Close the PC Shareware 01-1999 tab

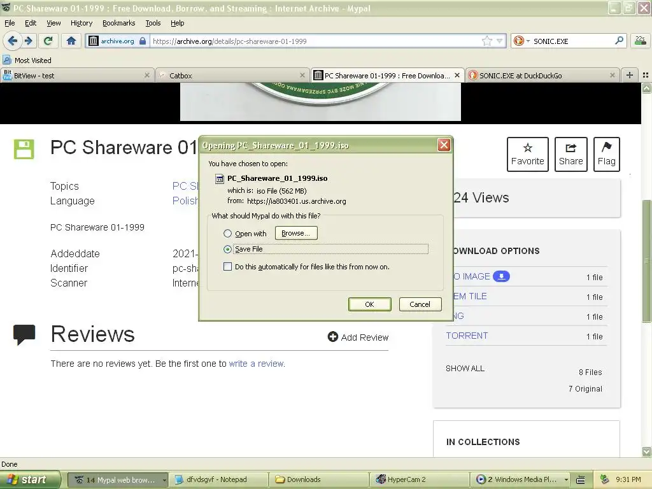pos(457,75)
